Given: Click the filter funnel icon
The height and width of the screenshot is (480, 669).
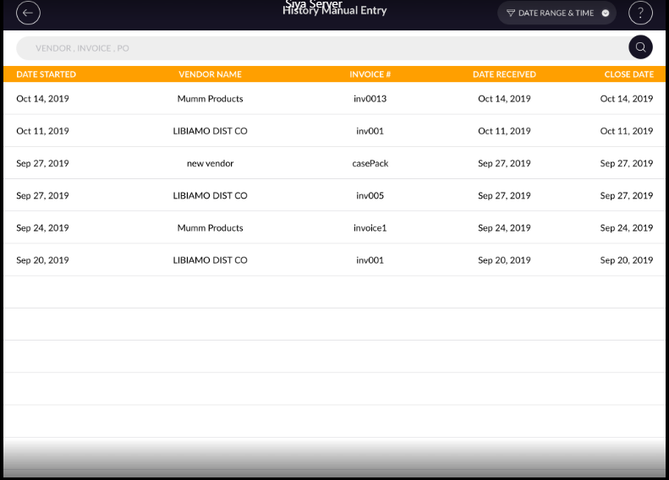Looking at the screenshot, I should [511, 14].
